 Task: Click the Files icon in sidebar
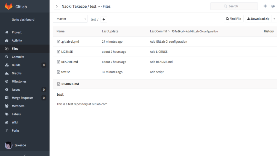7,49
